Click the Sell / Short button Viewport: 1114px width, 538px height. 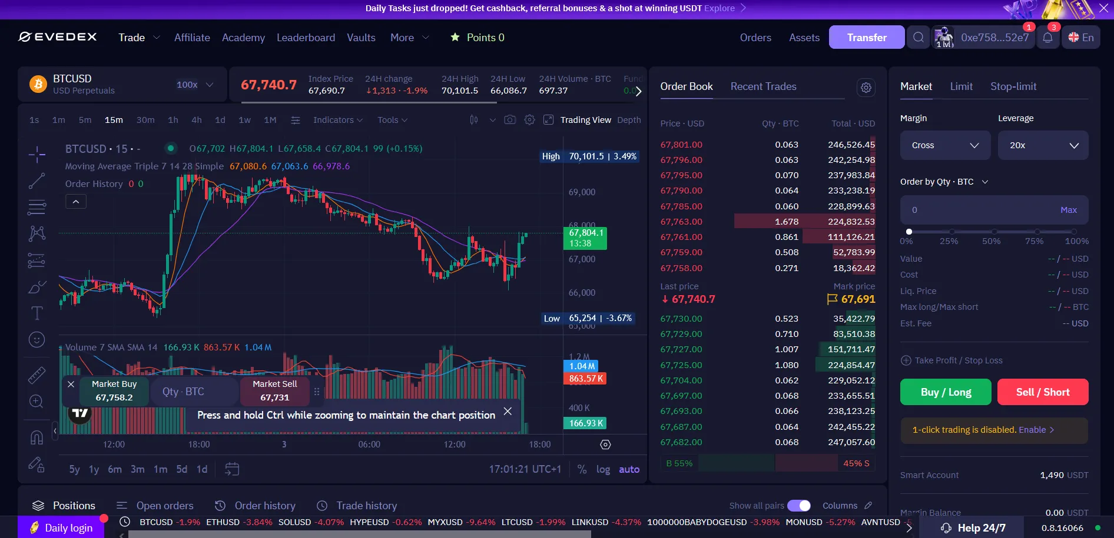(1043, 392)
